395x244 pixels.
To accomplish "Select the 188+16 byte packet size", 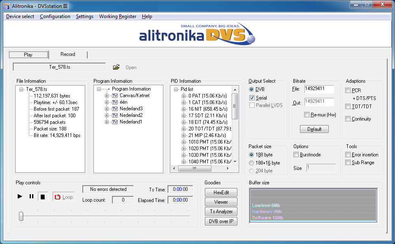I will point(251,163).
